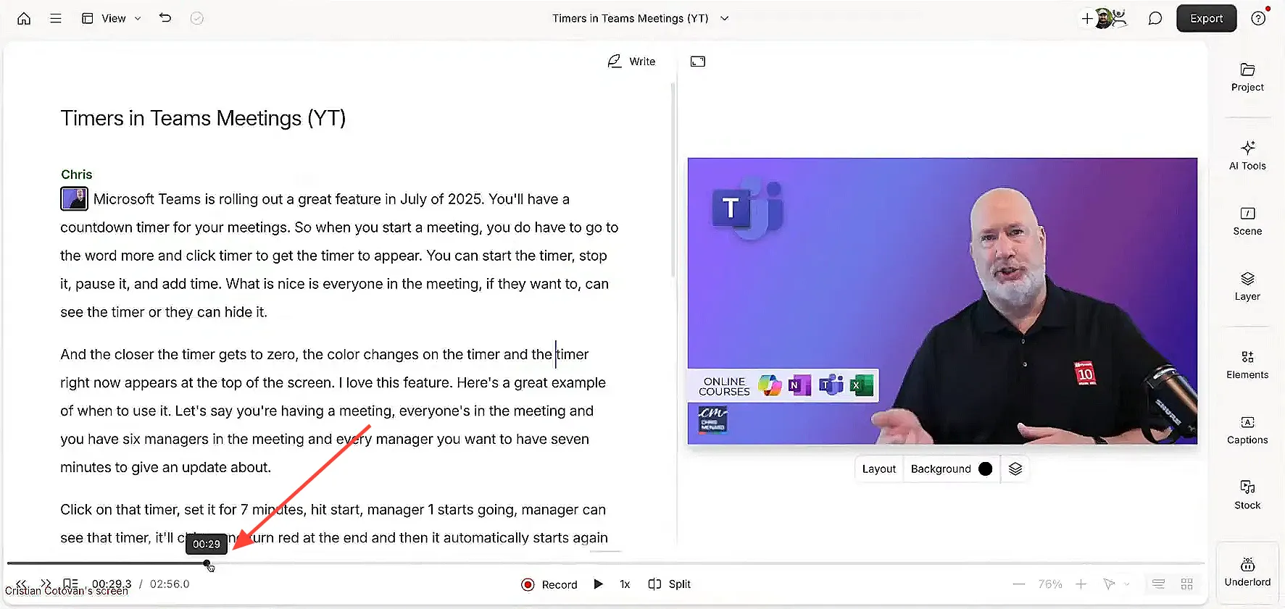Click the Chris speaker label
The height and width of the screenshot is (609, 1285).
pos(76,175)
